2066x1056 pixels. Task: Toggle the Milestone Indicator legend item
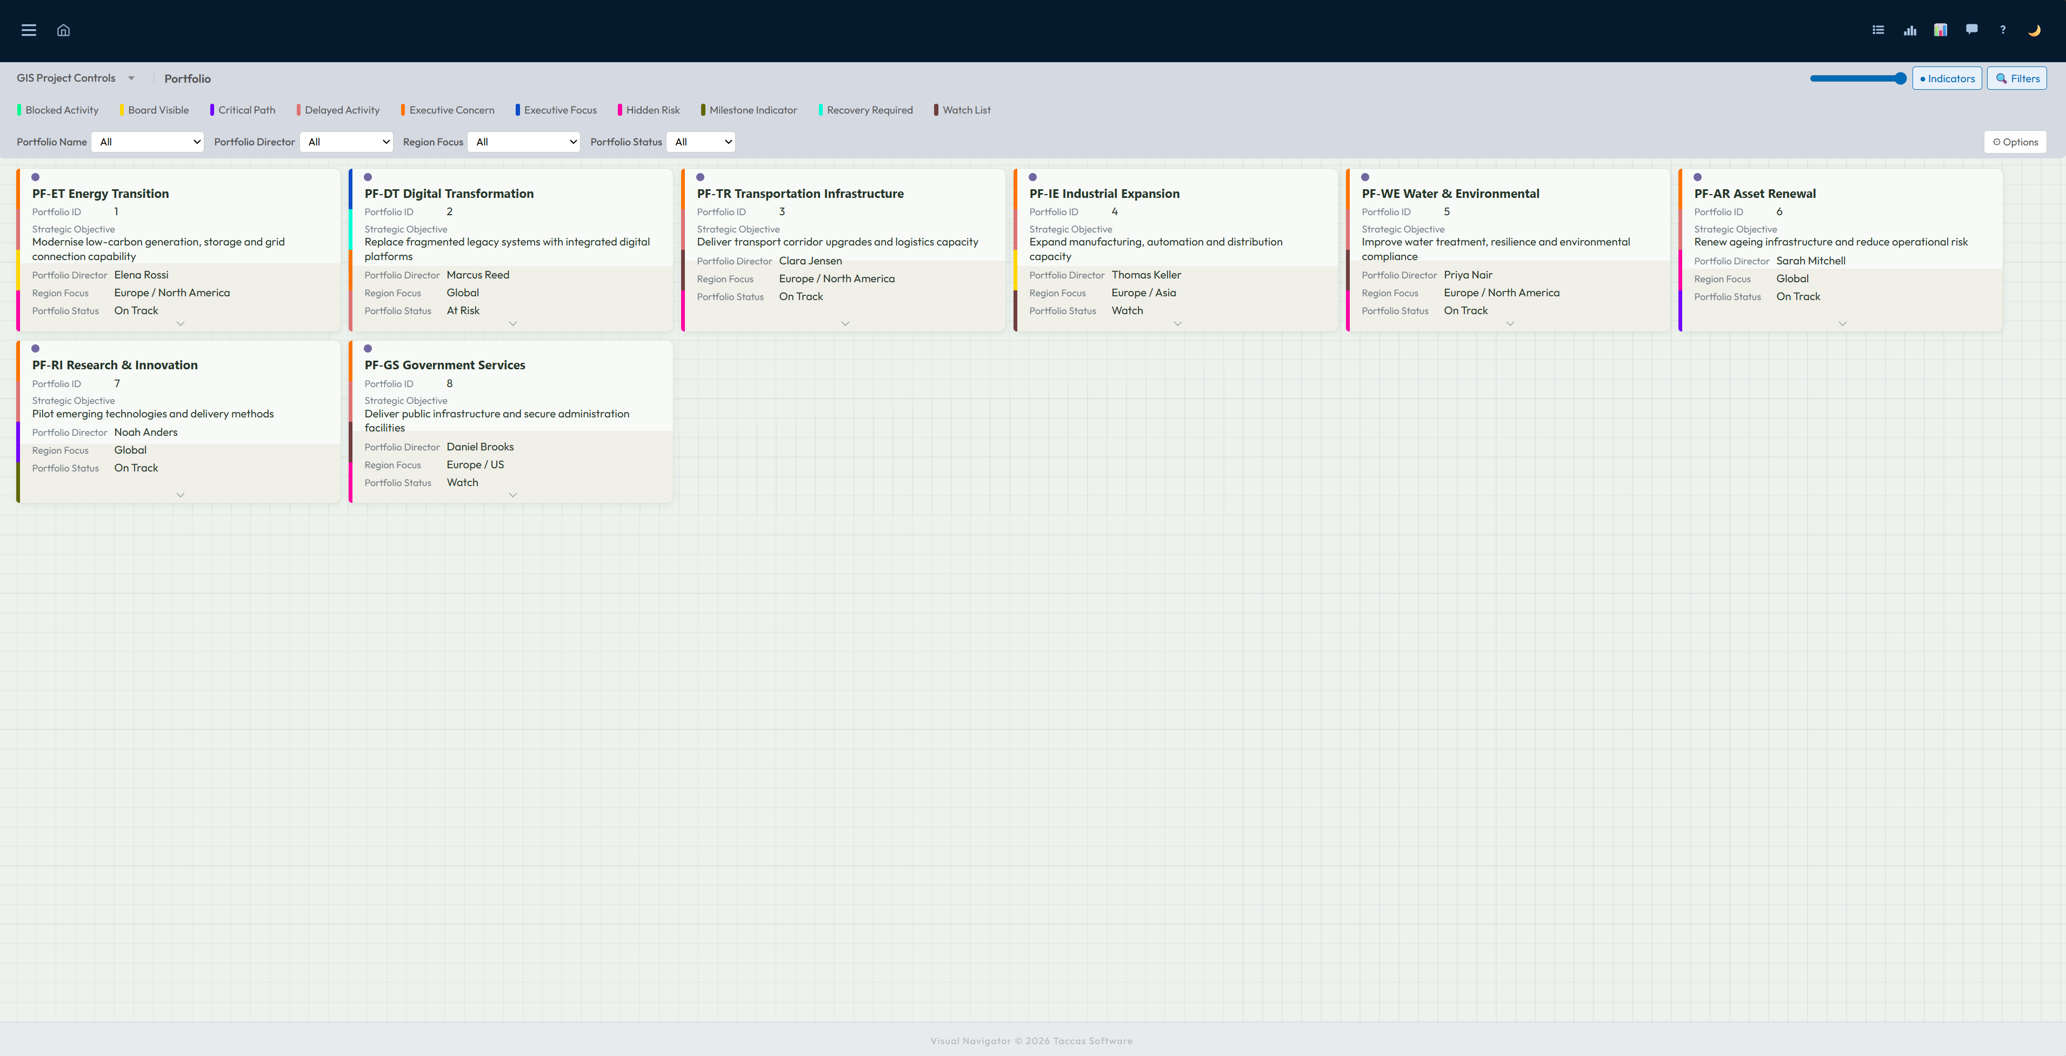coord(748,110)
